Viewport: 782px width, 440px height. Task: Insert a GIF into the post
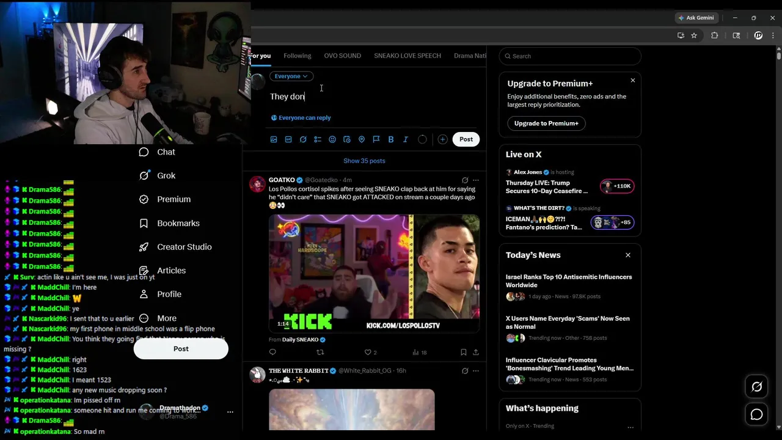tap(288, 139)
